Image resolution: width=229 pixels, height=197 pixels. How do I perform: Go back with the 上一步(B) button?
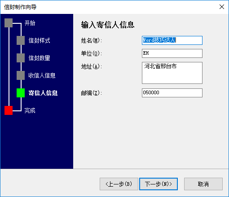coord(119,184)
